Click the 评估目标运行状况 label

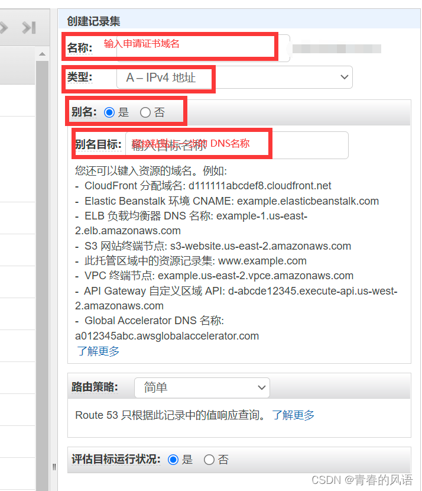click(x=116, y=459)
